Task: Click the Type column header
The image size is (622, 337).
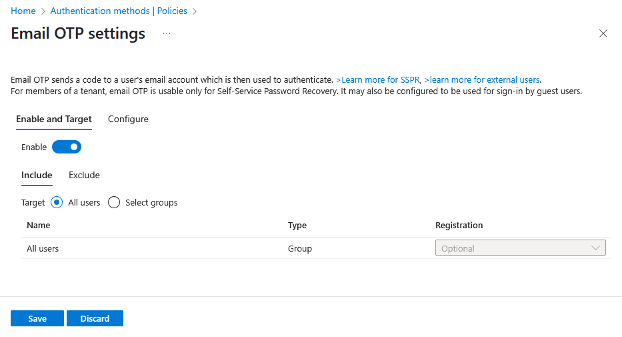Action: click(x=297, y=226)
